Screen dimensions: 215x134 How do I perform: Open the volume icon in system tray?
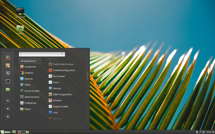click(x=213, y=132)
